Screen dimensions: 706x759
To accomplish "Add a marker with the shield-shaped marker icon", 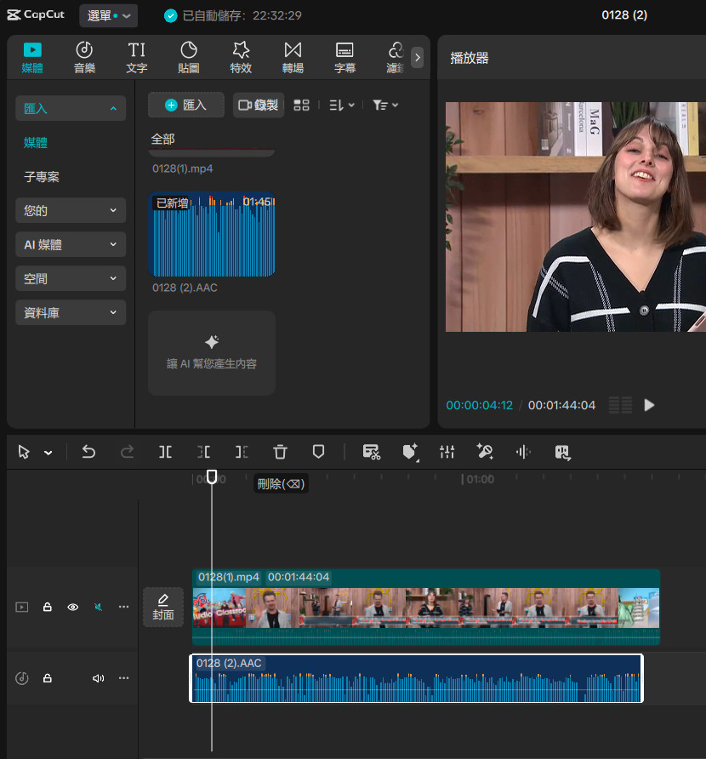I will click(x=319, y=453).
